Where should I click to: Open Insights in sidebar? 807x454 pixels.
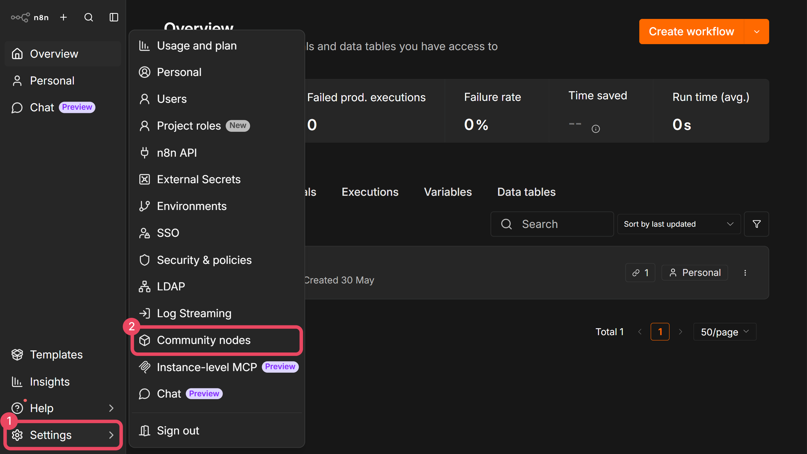pyautogui.click(x=63, y=381)
